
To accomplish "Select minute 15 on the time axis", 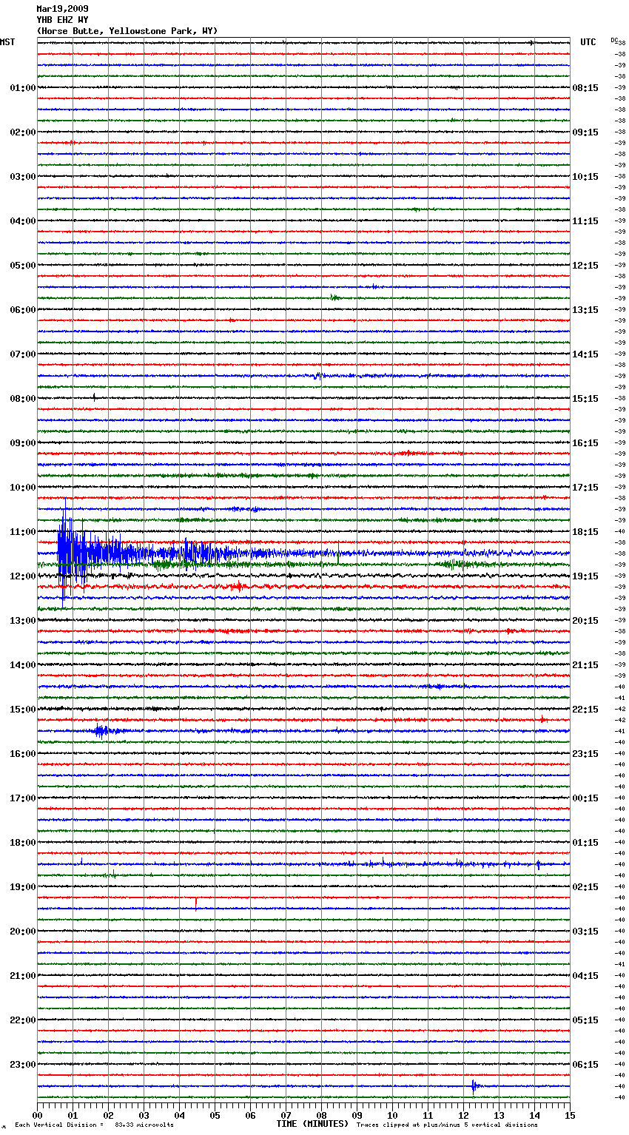I will click(x=570, y=1115).
